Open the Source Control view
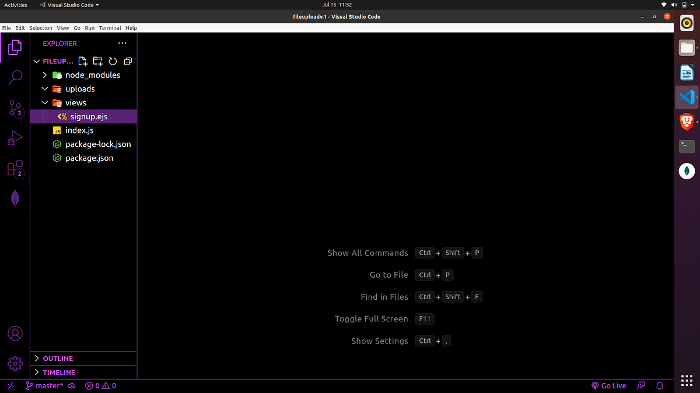700x393 pixels. click(x=15, y=108)
